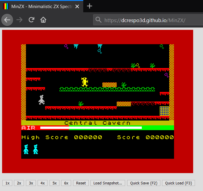Set emulator scale to 4x
Viewport: 203px width, 191px height.
coord(43,183)
